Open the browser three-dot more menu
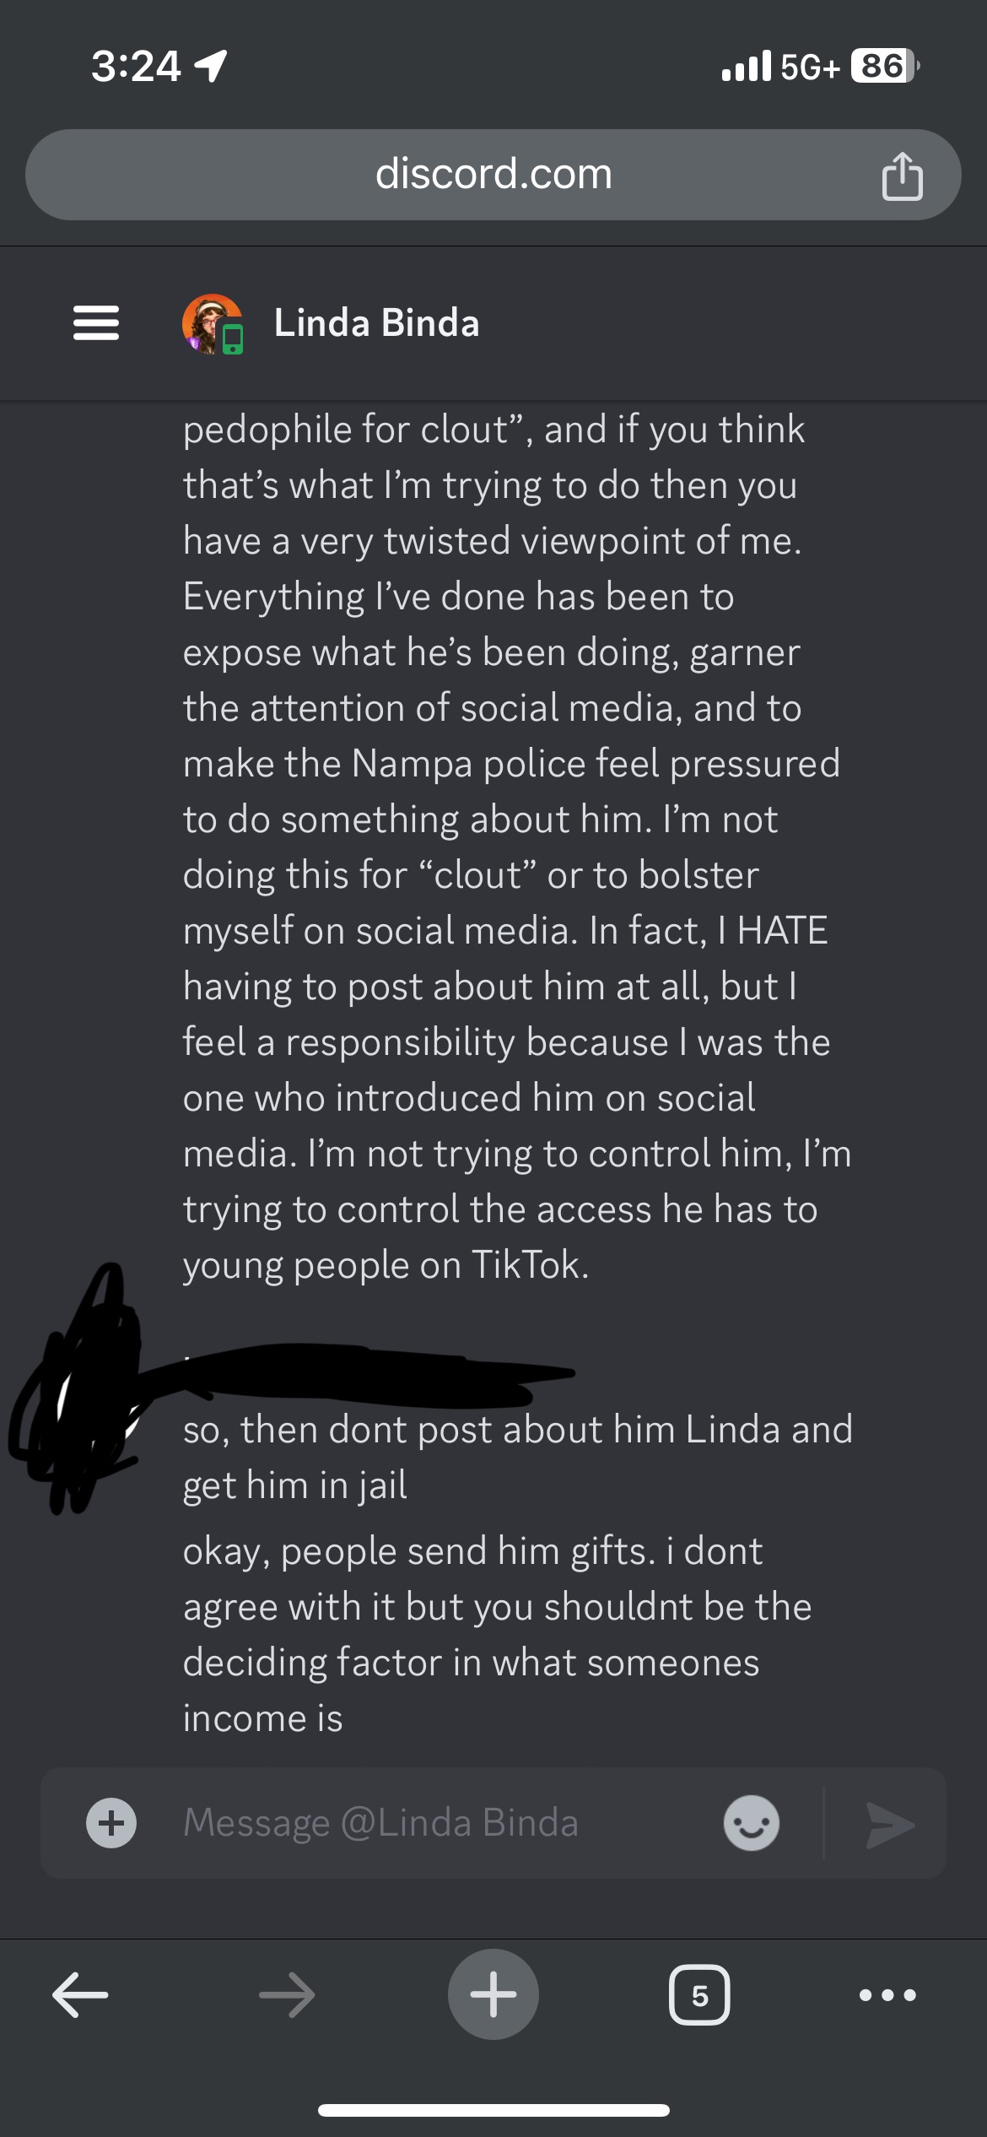Screen dimensions: 987x2137 (887, 1995)
